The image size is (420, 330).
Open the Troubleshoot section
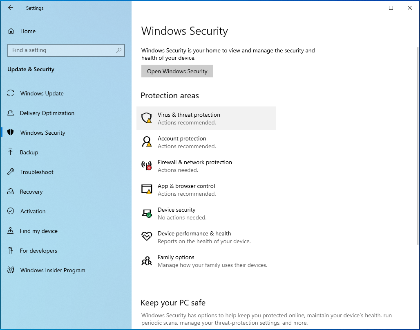click(37, 172)
